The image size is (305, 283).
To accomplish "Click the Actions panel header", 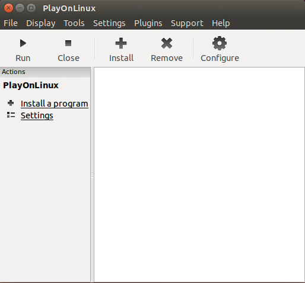I will [x=45, y=72].
